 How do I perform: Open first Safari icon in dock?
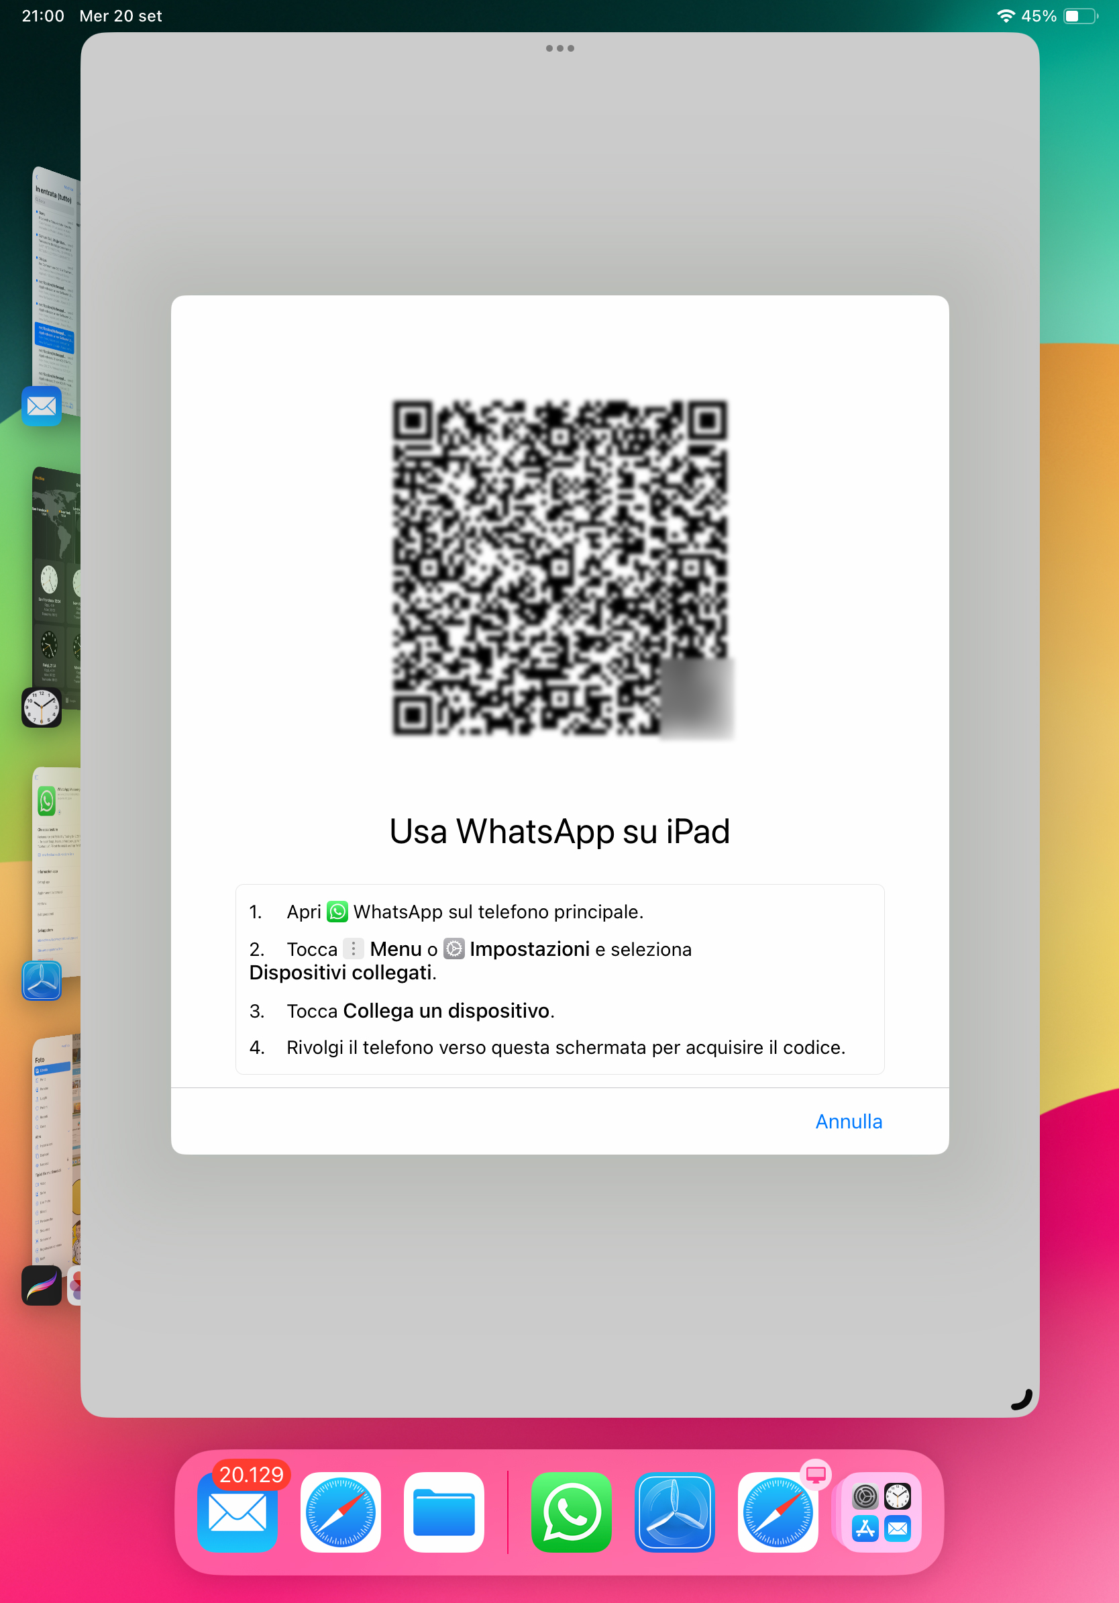[x=340, y=1512]
